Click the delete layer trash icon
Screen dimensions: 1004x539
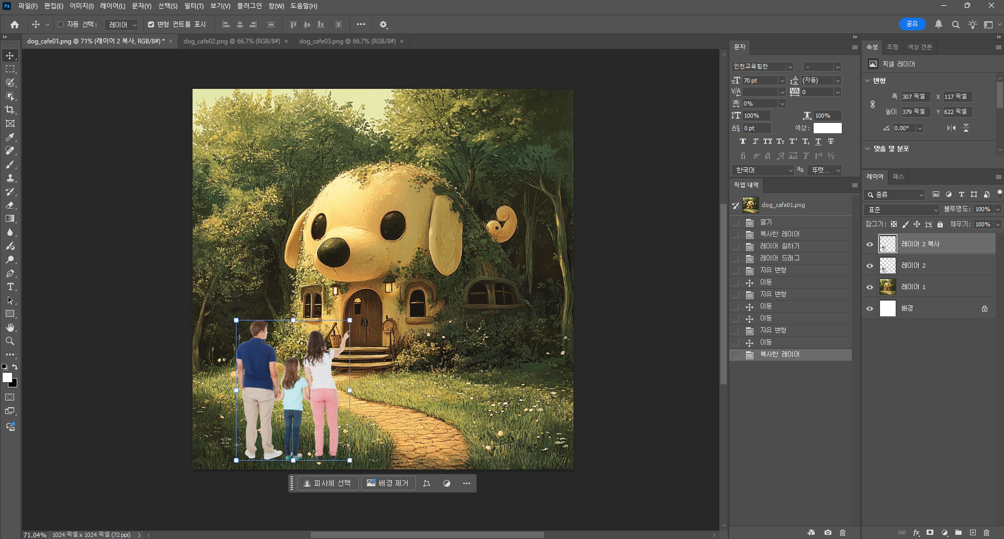pos(986,533)
